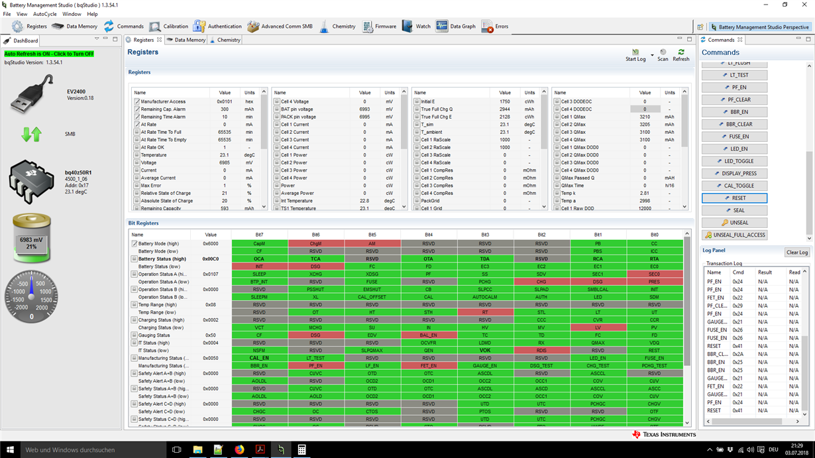The width and height of the screenshot is (815, 458).
Task: Toggle the FET_EN bit in Manufacturing Status
Action: pyautogui.click(x=428, y=366)
